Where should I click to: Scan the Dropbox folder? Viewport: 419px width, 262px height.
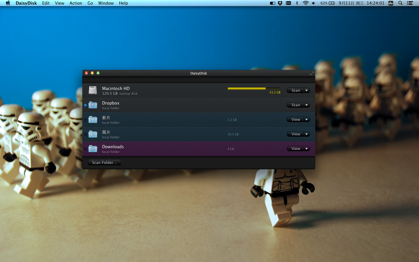pos(295,105)
